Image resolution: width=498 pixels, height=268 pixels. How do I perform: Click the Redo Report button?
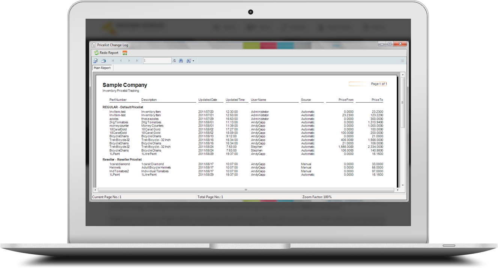(x=107, y=53)
